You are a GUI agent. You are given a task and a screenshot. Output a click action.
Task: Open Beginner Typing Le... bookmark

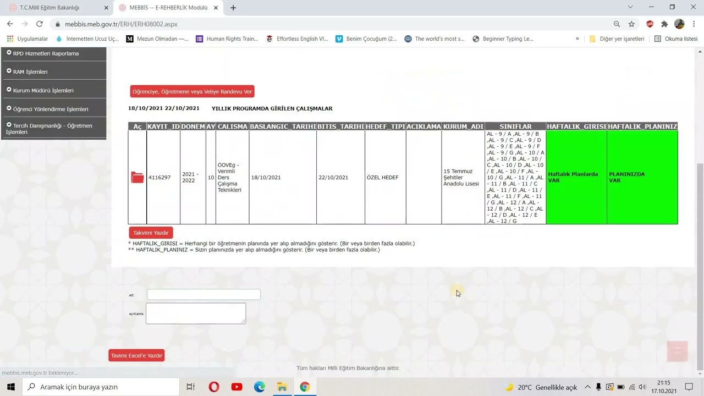(x=503, y=39)
